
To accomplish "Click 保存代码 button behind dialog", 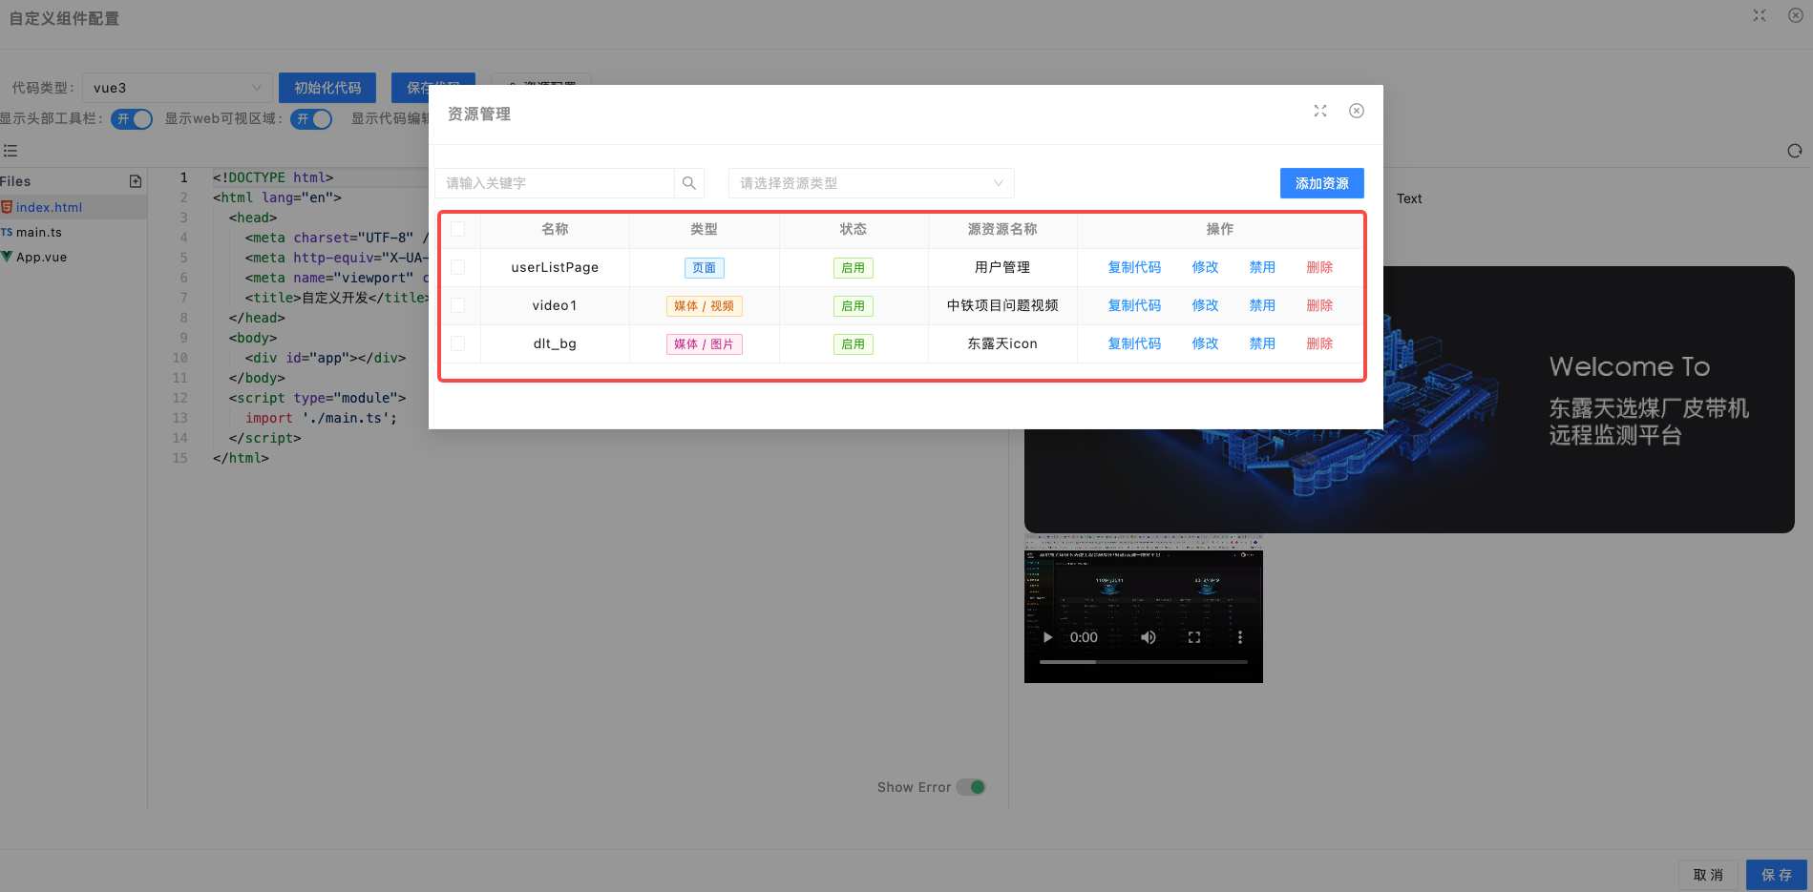I will coord(434,88).
